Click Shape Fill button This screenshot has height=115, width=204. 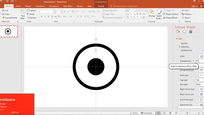pyautogui.click(x=169, y=10)
